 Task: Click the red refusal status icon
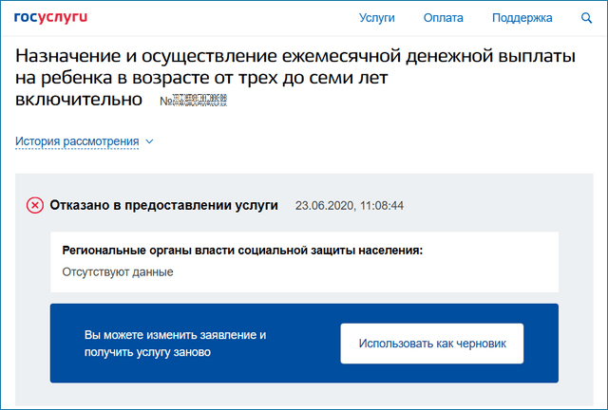tap(35, 205)
